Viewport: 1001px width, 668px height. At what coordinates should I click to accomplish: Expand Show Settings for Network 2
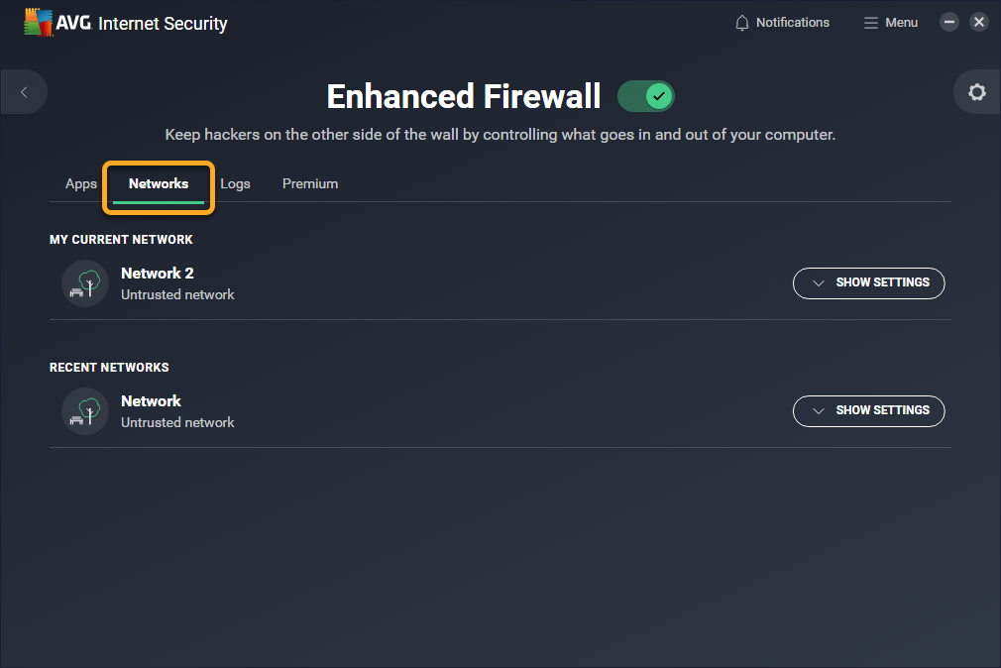868,282
